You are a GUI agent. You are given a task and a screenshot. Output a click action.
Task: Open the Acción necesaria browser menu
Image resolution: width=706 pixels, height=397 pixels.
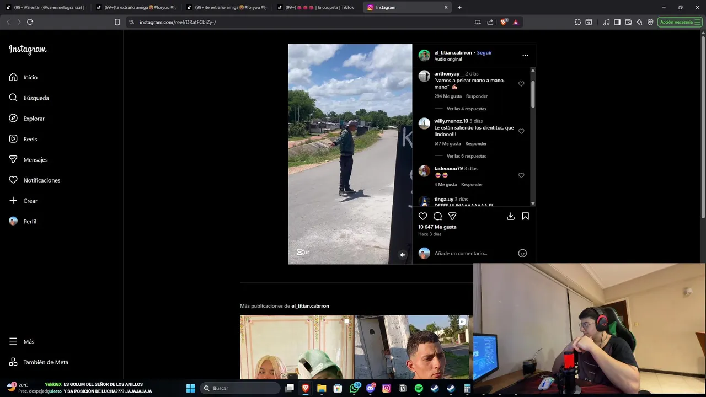[x=680, y=22]
